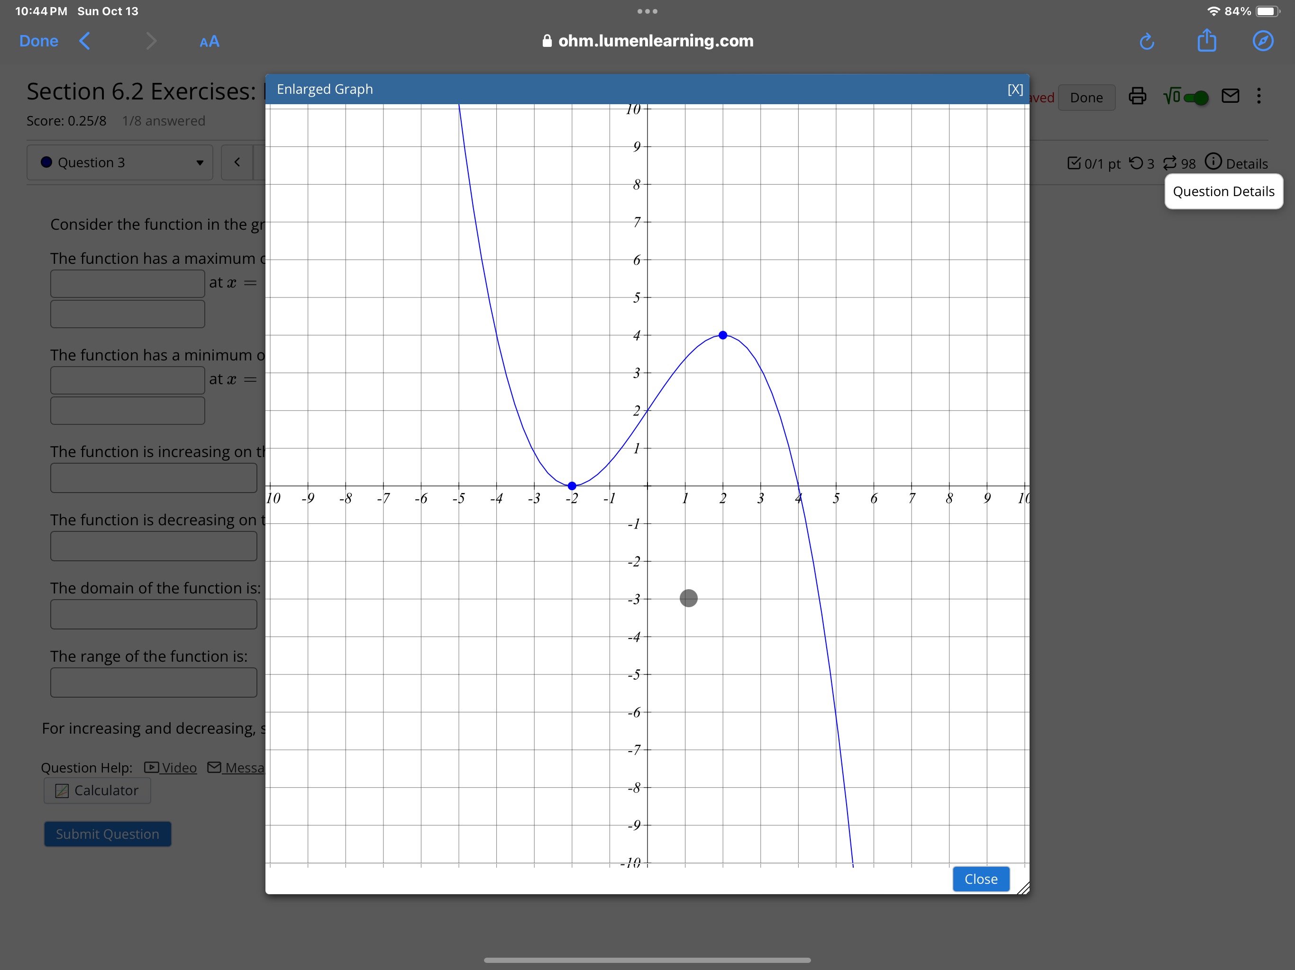The height and width of the screenshot is (970, 1295).
Task: Click the Question Details tooltip
Action: coord(1223,191)
